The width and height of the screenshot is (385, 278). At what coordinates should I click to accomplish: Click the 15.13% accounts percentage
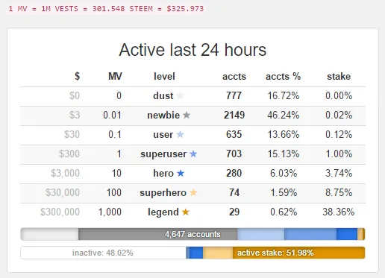pyautogui.click(x=284, y=154)
